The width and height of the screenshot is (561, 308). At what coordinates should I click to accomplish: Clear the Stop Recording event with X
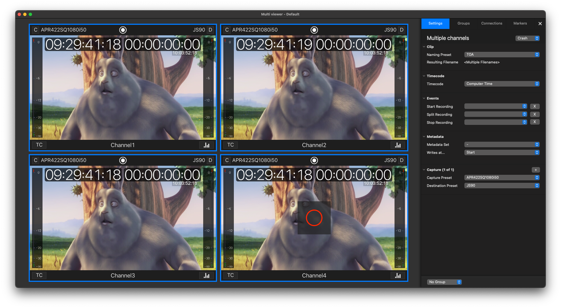coord(535,122)
